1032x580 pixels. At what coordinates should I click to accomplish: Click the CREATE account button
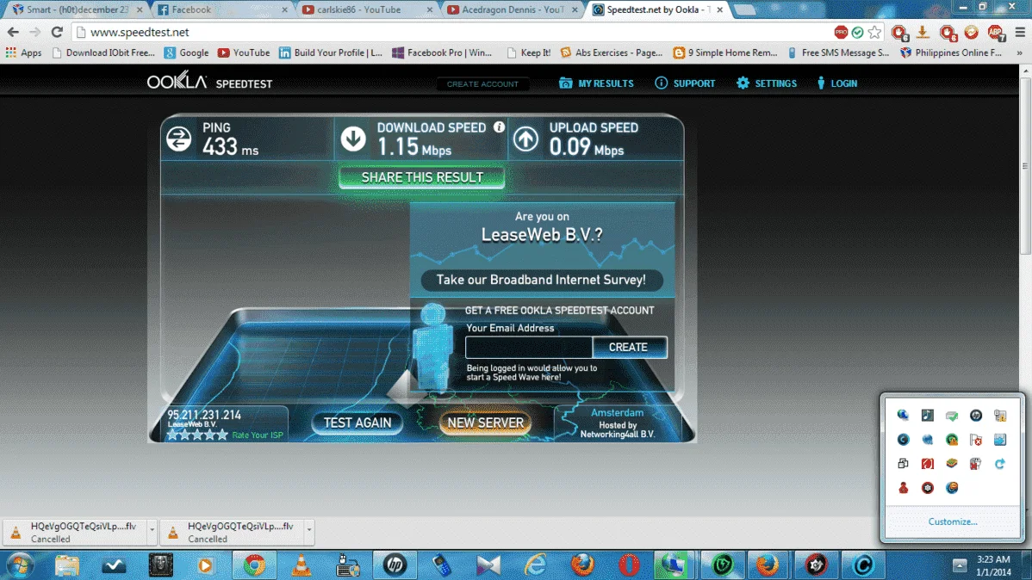click(629, 347)
